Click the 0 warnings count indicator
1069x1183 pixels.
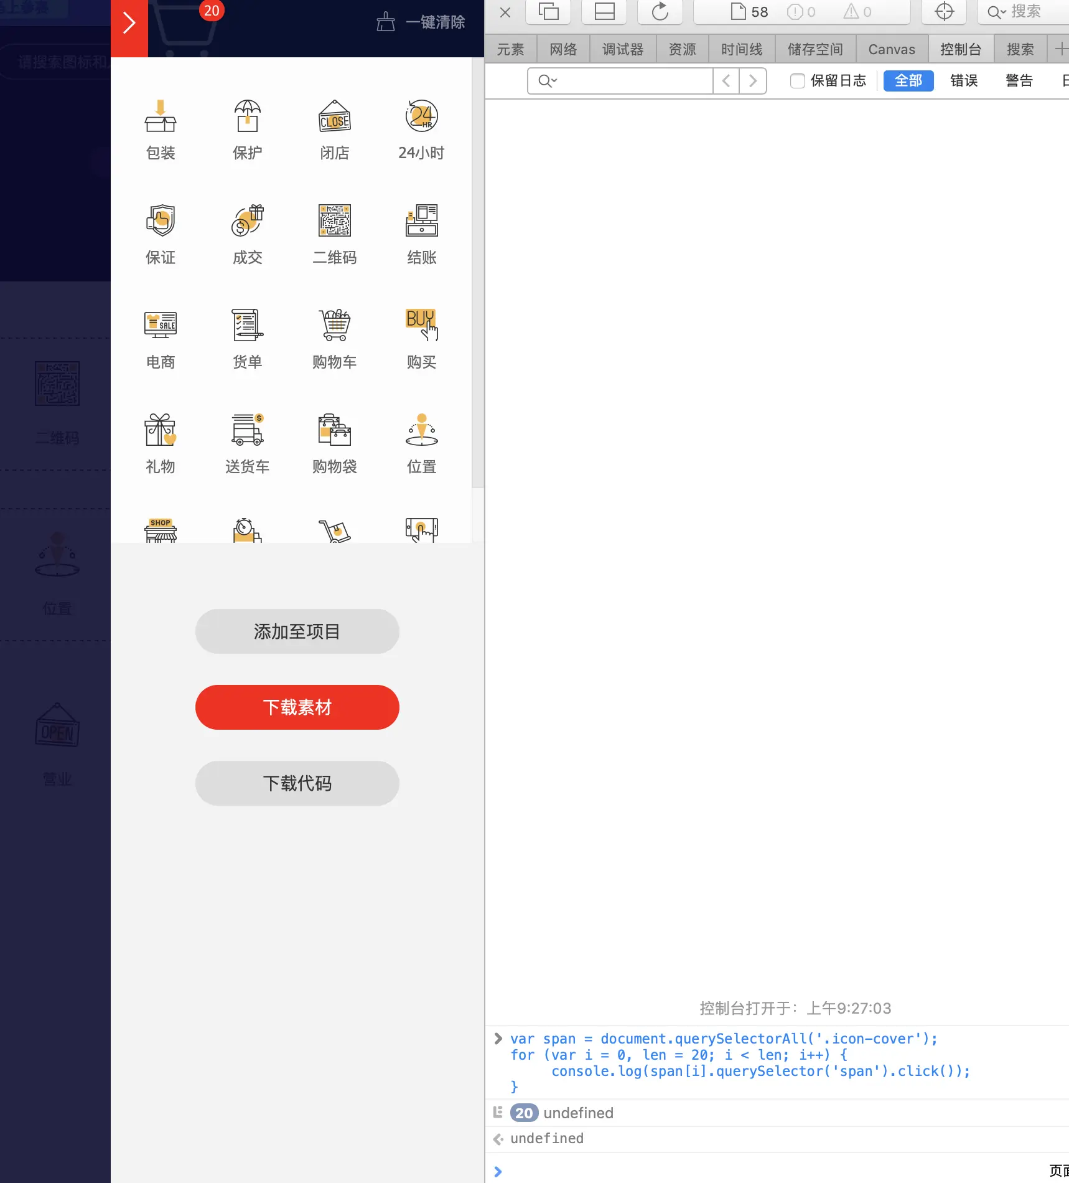857,12
